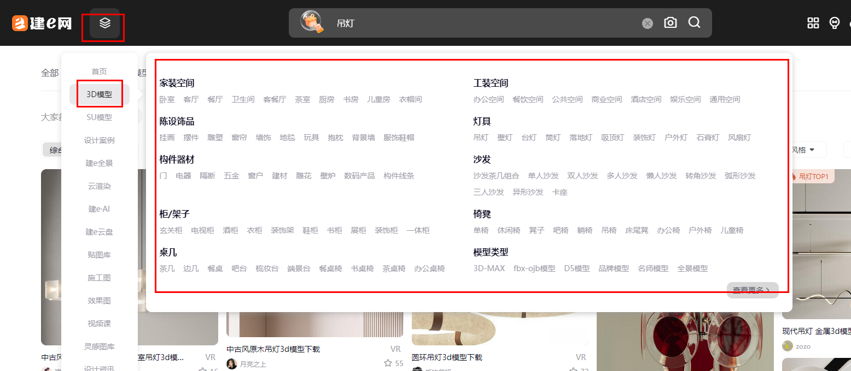This screenshot has height=371, width=851.
Task: Click the mascot avatar in search bar
Action: [311, 22]
